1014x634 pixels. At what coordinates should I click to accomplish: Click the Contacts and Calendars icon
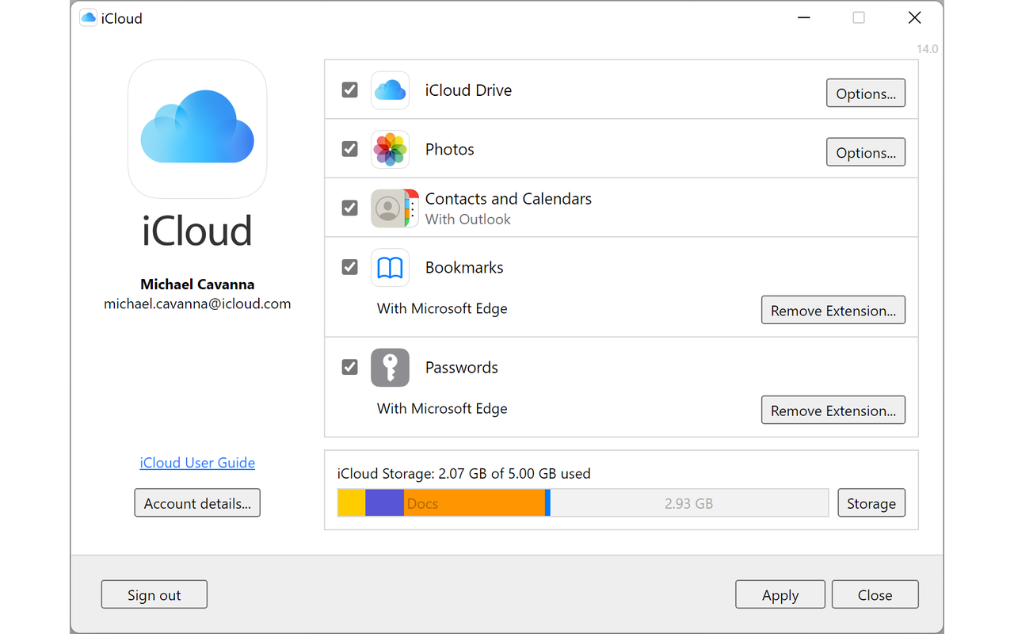pos(395,208)
